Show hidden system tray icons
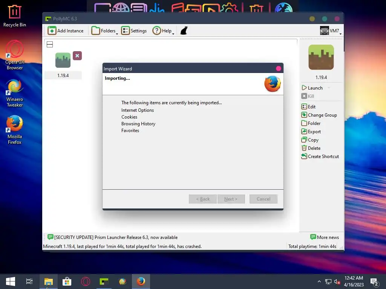 319,281
